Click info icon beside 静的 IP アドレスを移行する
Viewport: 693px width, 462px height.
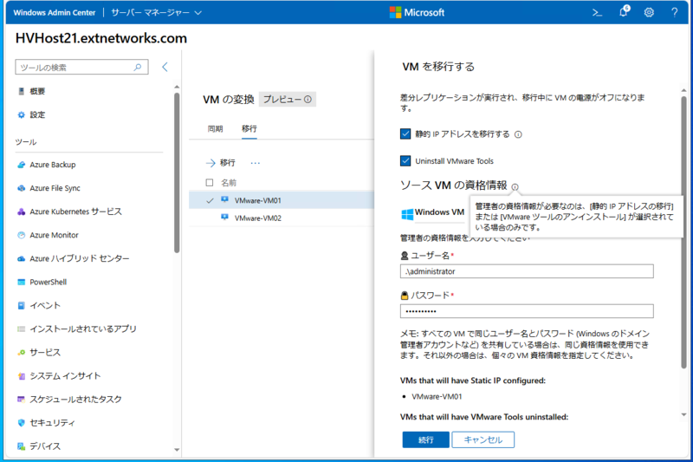(518, 134)
